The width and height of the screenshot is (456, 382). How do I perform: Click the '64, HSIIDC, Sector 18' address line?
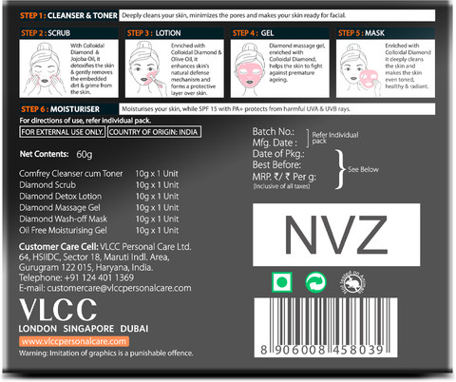point(94,257)
